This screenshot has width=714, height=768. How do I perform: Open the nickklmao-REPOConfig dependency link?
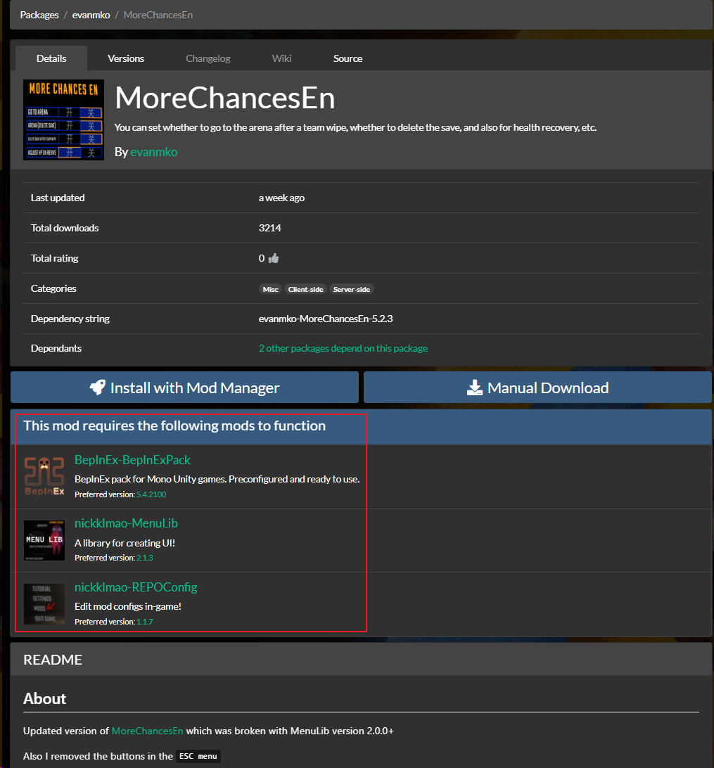136,587
